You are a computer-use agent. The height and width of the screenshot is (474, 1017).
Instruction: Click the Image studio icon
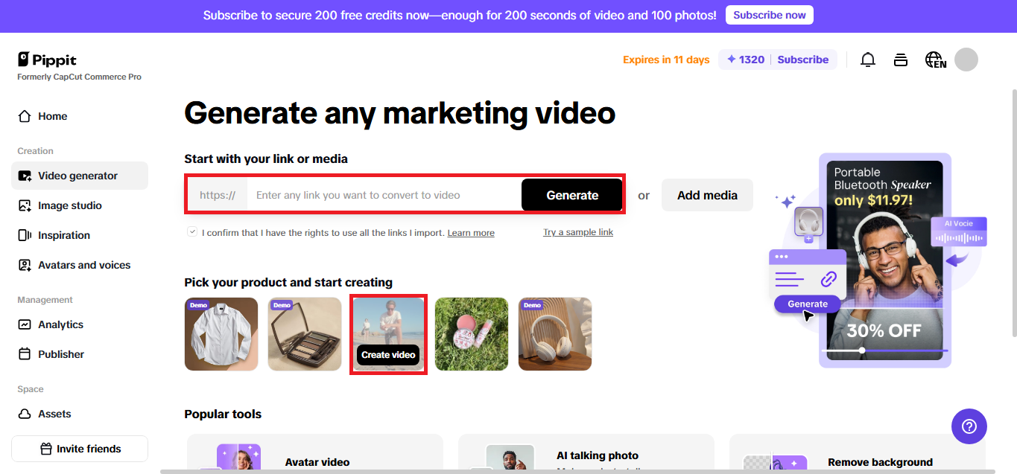pos(25,205)
